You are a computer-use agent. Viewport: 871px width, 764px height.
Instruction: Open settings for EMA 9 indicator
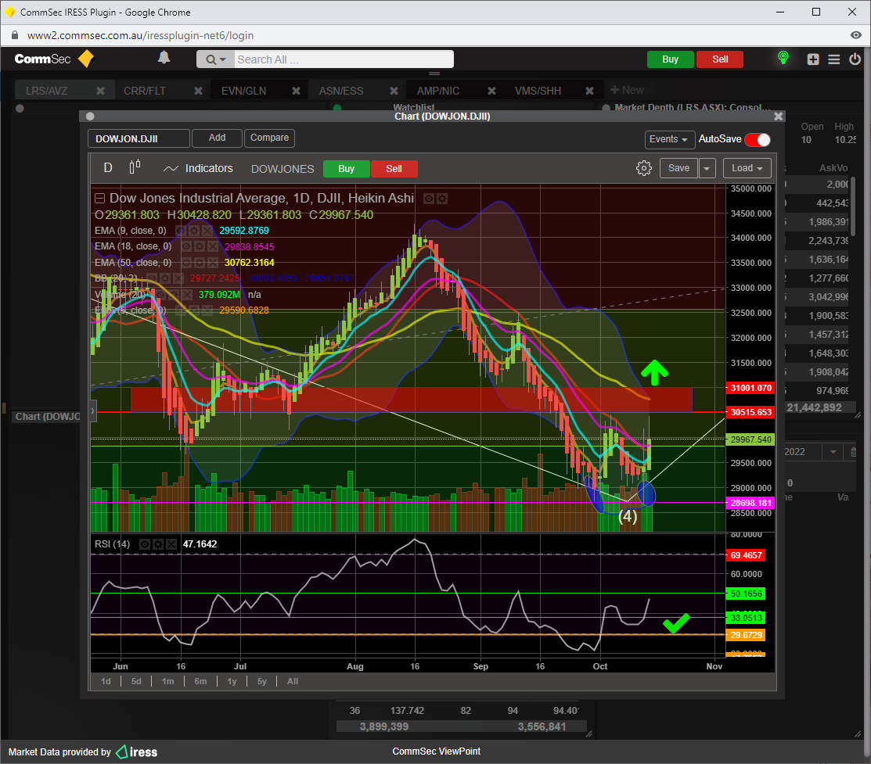tap(193, 231)
